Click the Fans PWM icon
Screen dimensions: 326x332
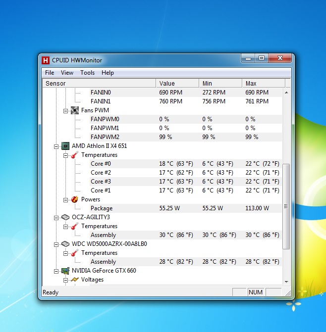[74, 110]
